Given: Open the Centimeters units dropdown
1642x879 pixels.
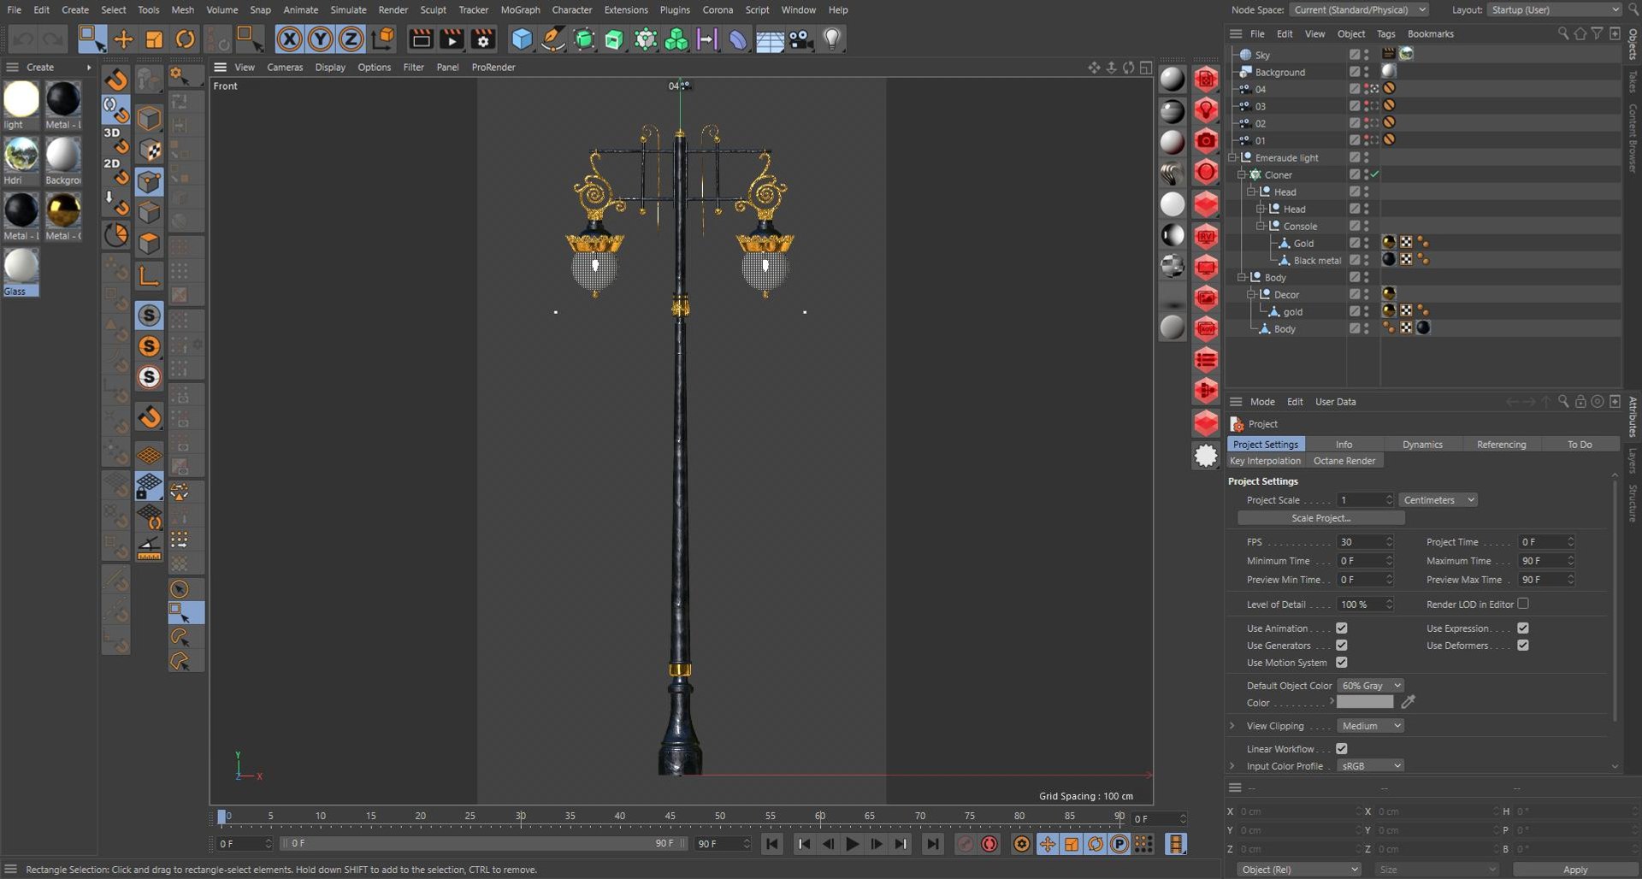Looking at the screenshot, I should coord(1438,500).
